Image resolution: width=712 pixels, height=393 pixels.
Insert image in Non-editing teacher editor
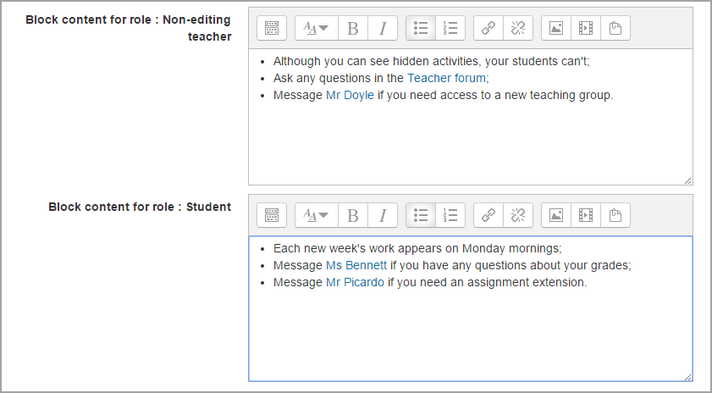coord(556,28)
